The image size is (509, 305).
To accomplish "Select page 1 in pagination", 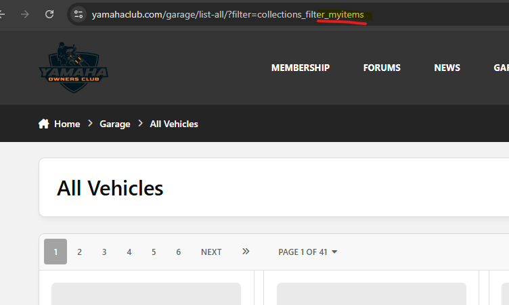I will click(x=56, y=252).
